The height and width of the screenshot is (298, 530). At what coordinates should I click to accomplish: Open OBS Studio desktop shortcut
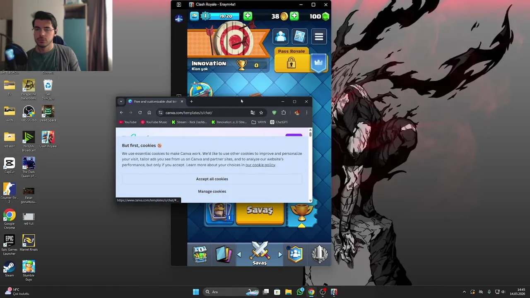click(29, 114)
